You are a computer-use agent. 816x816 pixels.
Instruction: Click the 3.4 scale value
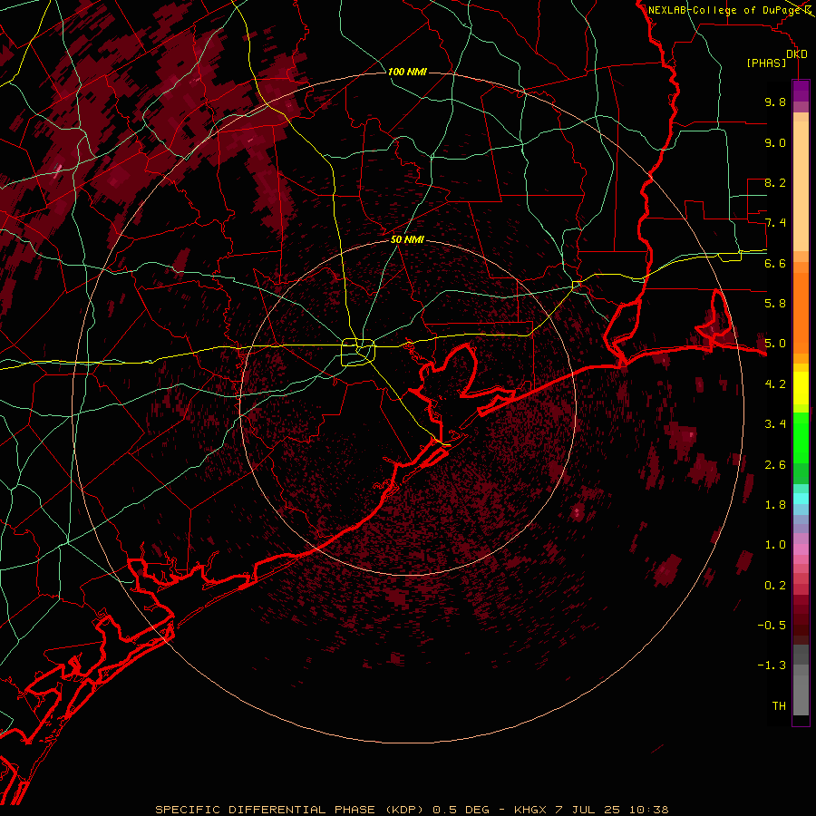click(x=775, y=424)
